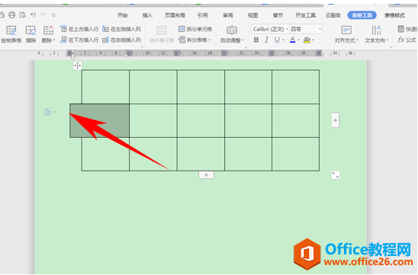
Task: Open the View (视图) tab
Action: coord(252,15)
